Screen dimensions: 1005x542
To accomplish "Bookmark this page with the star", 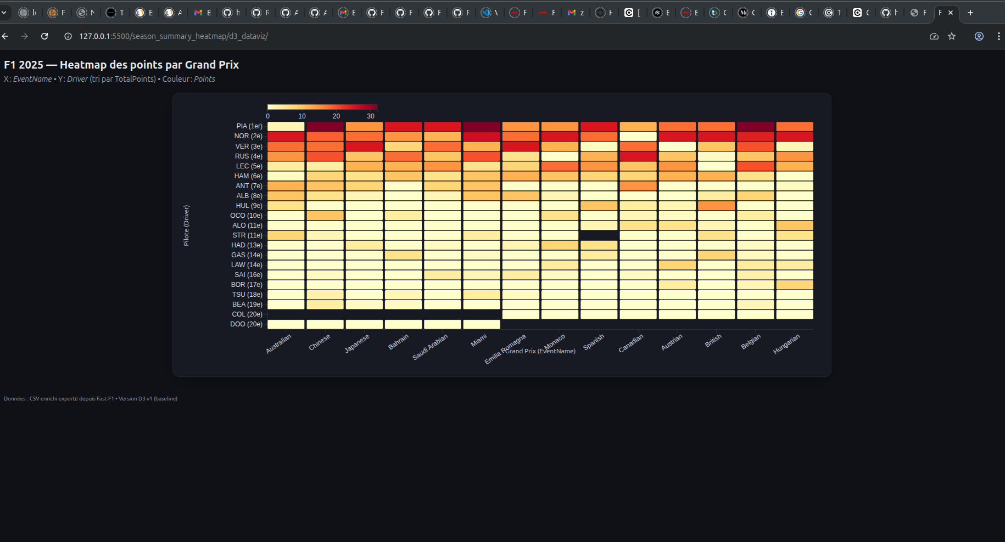I will click(952, 36).
